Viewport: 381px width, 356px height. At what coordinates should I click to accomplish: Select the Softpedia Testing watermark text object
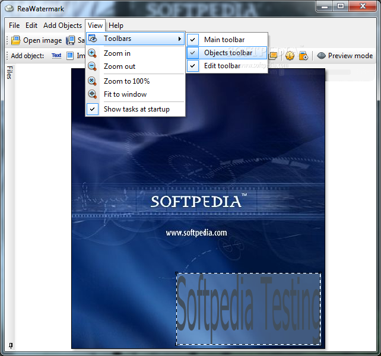point(248,309)
